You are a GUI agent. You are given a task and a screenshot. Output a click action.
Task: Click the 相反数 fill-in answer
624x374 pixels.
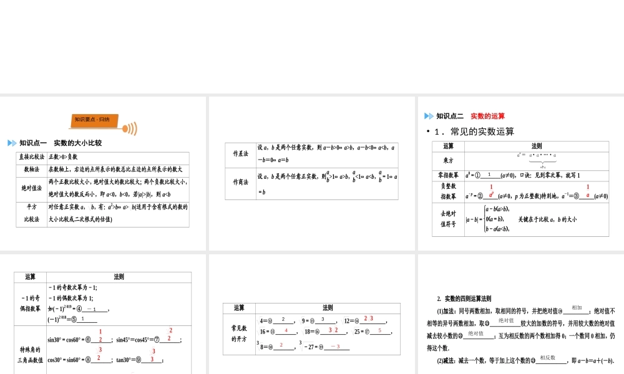pos(548,358)
